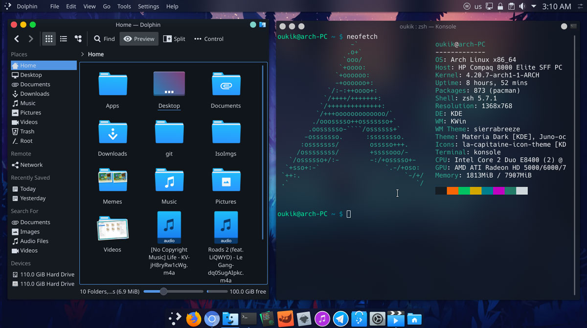Open the Edit menu
The width and height of the screenshot is (587, 328).
pyautogui.click(x=71, y=6)
